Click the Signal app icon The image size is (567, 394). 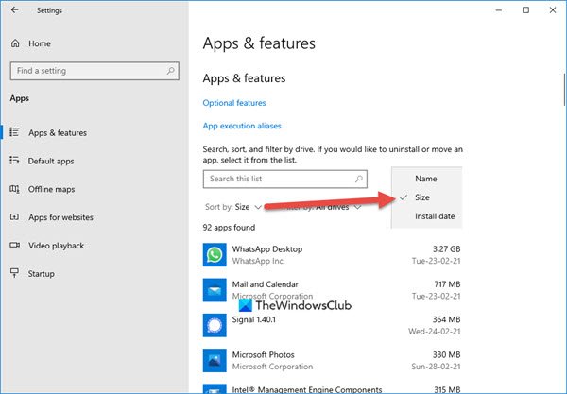coord(215,325)
